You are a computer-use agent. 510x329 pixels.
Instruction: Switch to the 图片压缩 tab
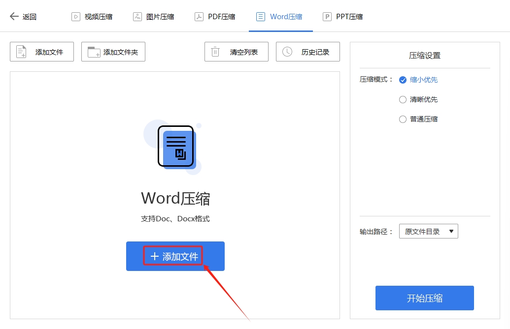point(154,17)
